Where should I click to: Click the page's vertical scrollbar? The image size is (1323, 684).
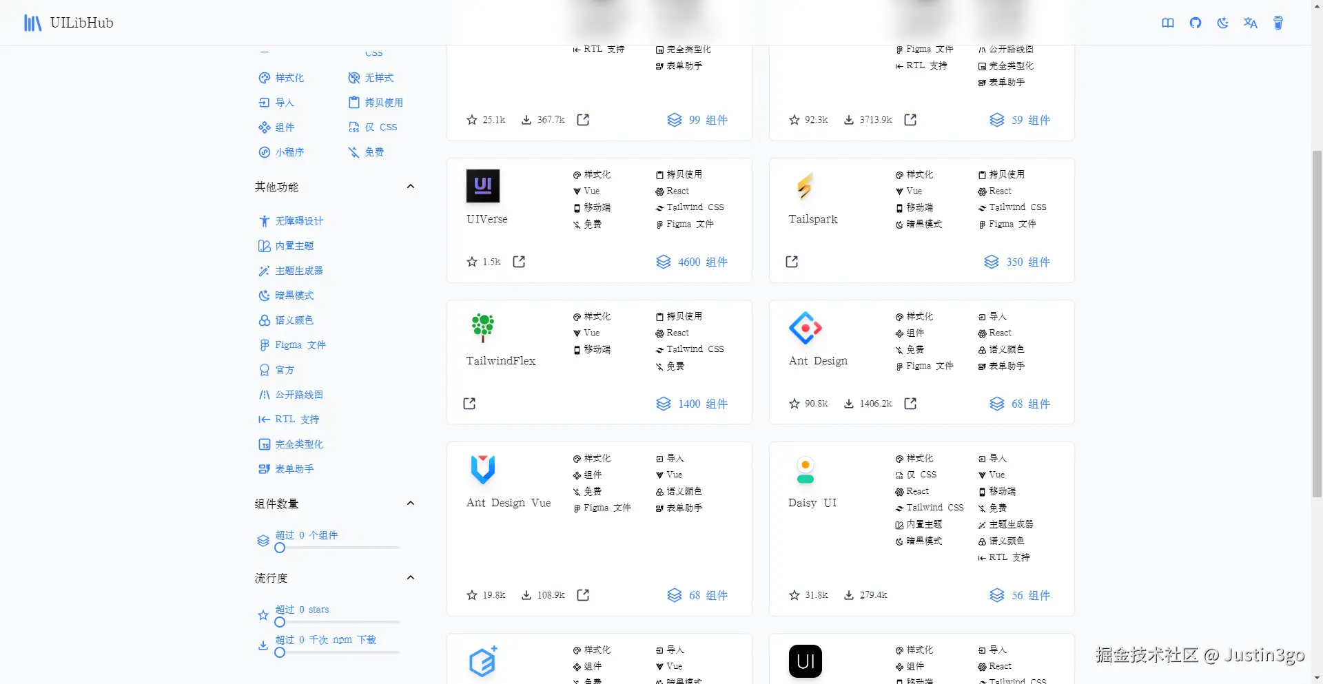[x=1317, y=324]
